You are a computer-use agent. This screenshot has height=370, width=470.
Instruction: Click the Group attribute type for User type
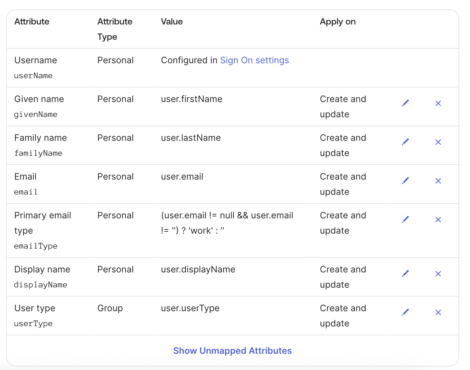tap(110, 308)
